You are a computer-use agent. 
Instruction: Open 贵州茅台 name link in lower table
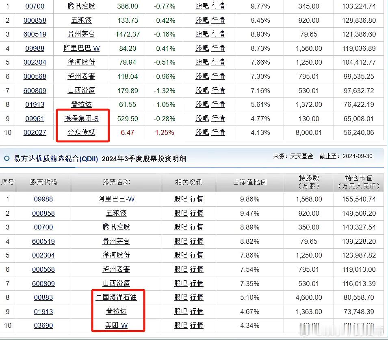tap(116, 241)
